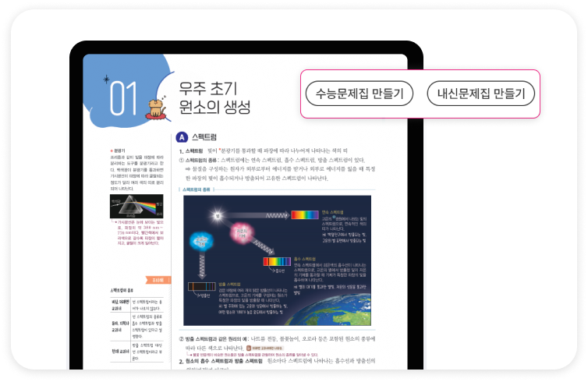Click the large 01 chapter number
588x382 pixels.
(127, 98)
